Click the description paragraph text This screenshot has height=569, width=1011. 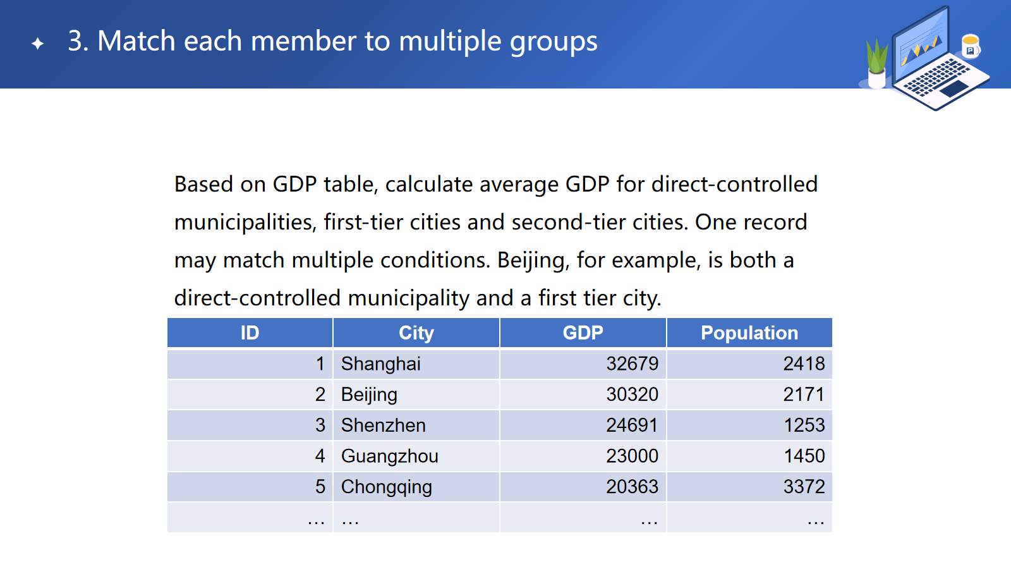[x=496, y=241]
